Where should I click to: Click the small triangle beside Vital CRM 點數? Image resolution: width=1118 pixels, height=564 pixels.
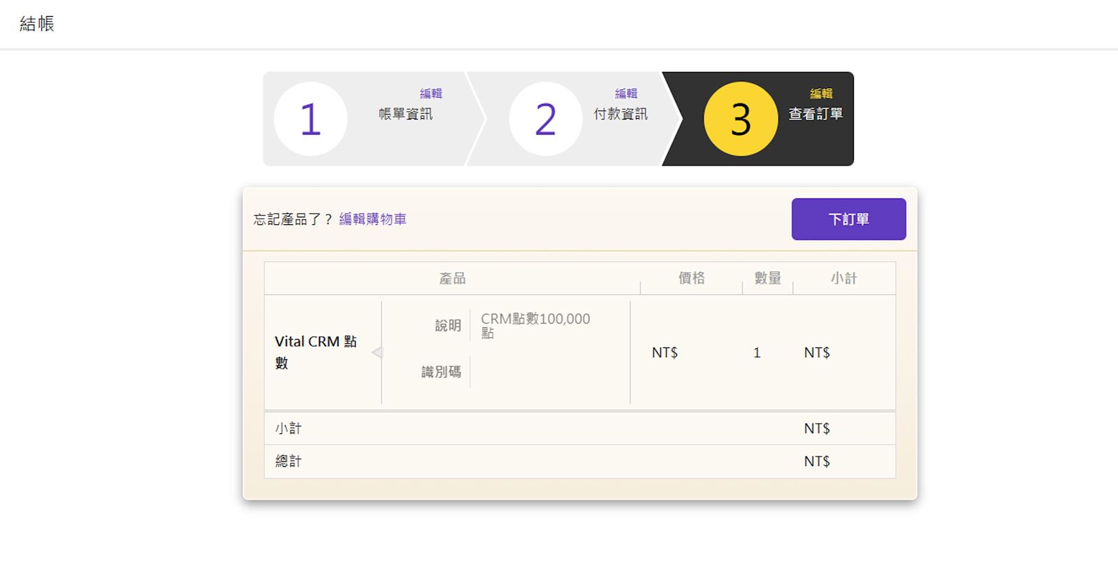point(377,352)
